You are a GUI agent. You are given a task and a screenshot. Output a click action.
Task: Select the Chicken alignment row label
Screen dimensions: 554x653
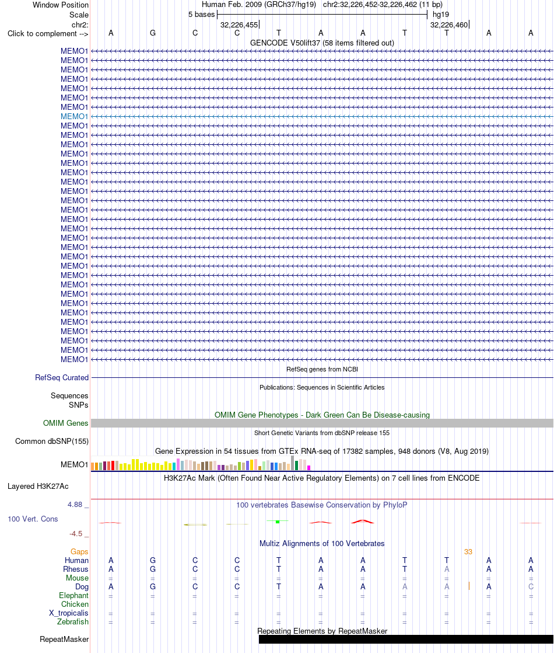[x=75, y=605]
